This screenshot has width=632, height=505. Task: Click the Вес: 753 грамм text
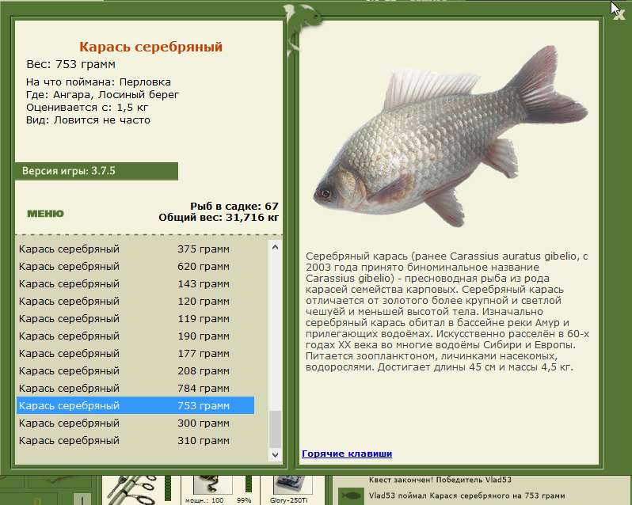point(71,64)
